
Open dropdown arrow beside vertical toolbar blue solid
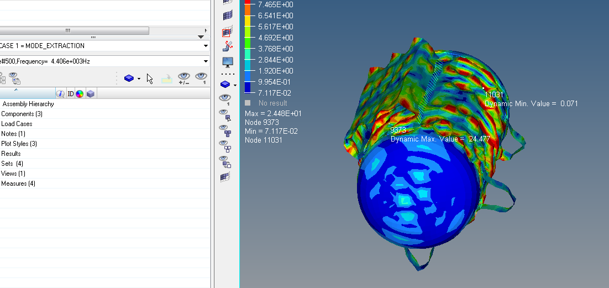point(235,85)
